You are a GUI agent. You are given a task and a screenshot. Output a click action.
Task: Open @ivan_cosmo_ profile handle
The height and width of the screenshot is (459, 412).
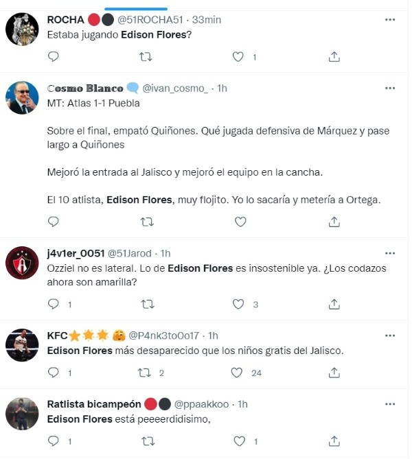pyautogui.click(x=174, y=88)
